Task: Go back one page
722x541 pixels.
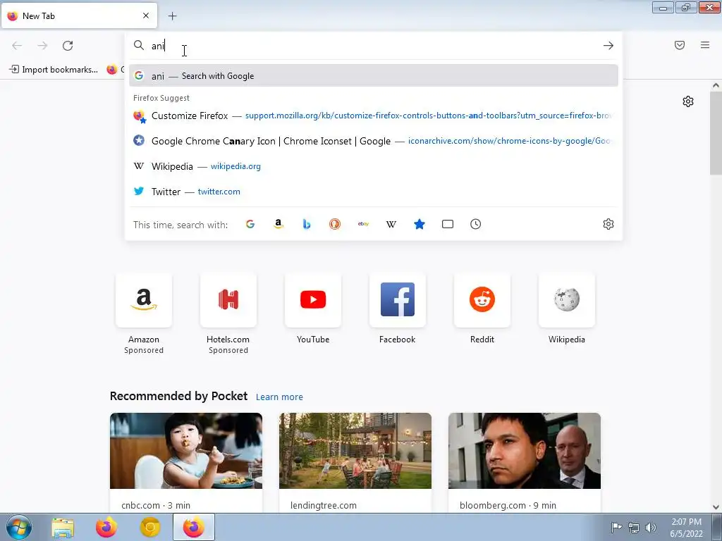Action: [x=17, y=46]
